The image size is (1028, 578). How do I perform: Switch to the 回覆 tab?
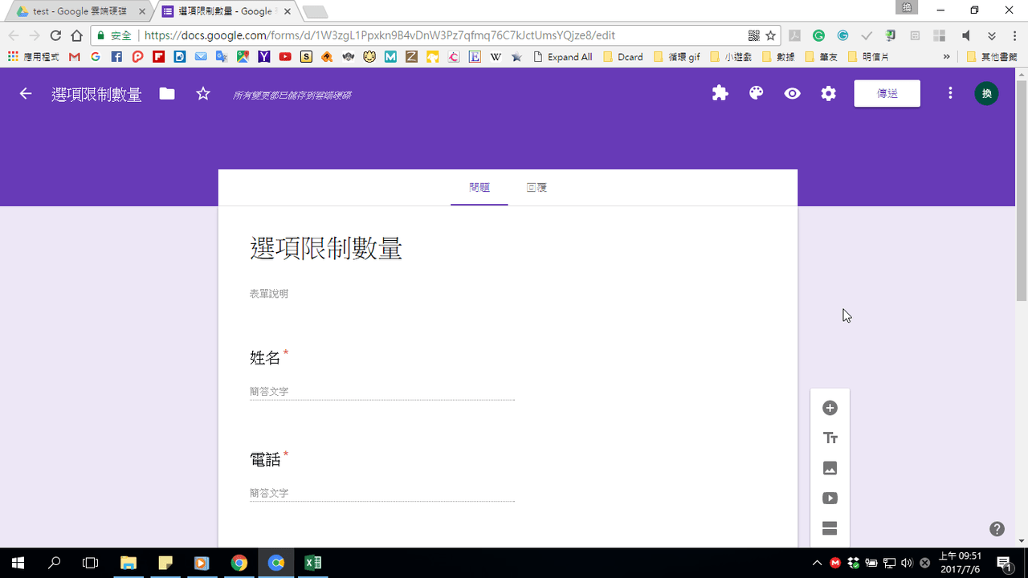click(x=536, y=188)
